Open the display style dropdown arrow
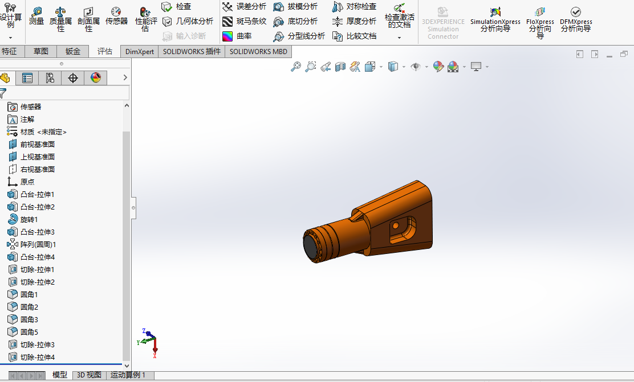This screenshot has width=634, height=382. pyautogui.click(x=404, y=67)
